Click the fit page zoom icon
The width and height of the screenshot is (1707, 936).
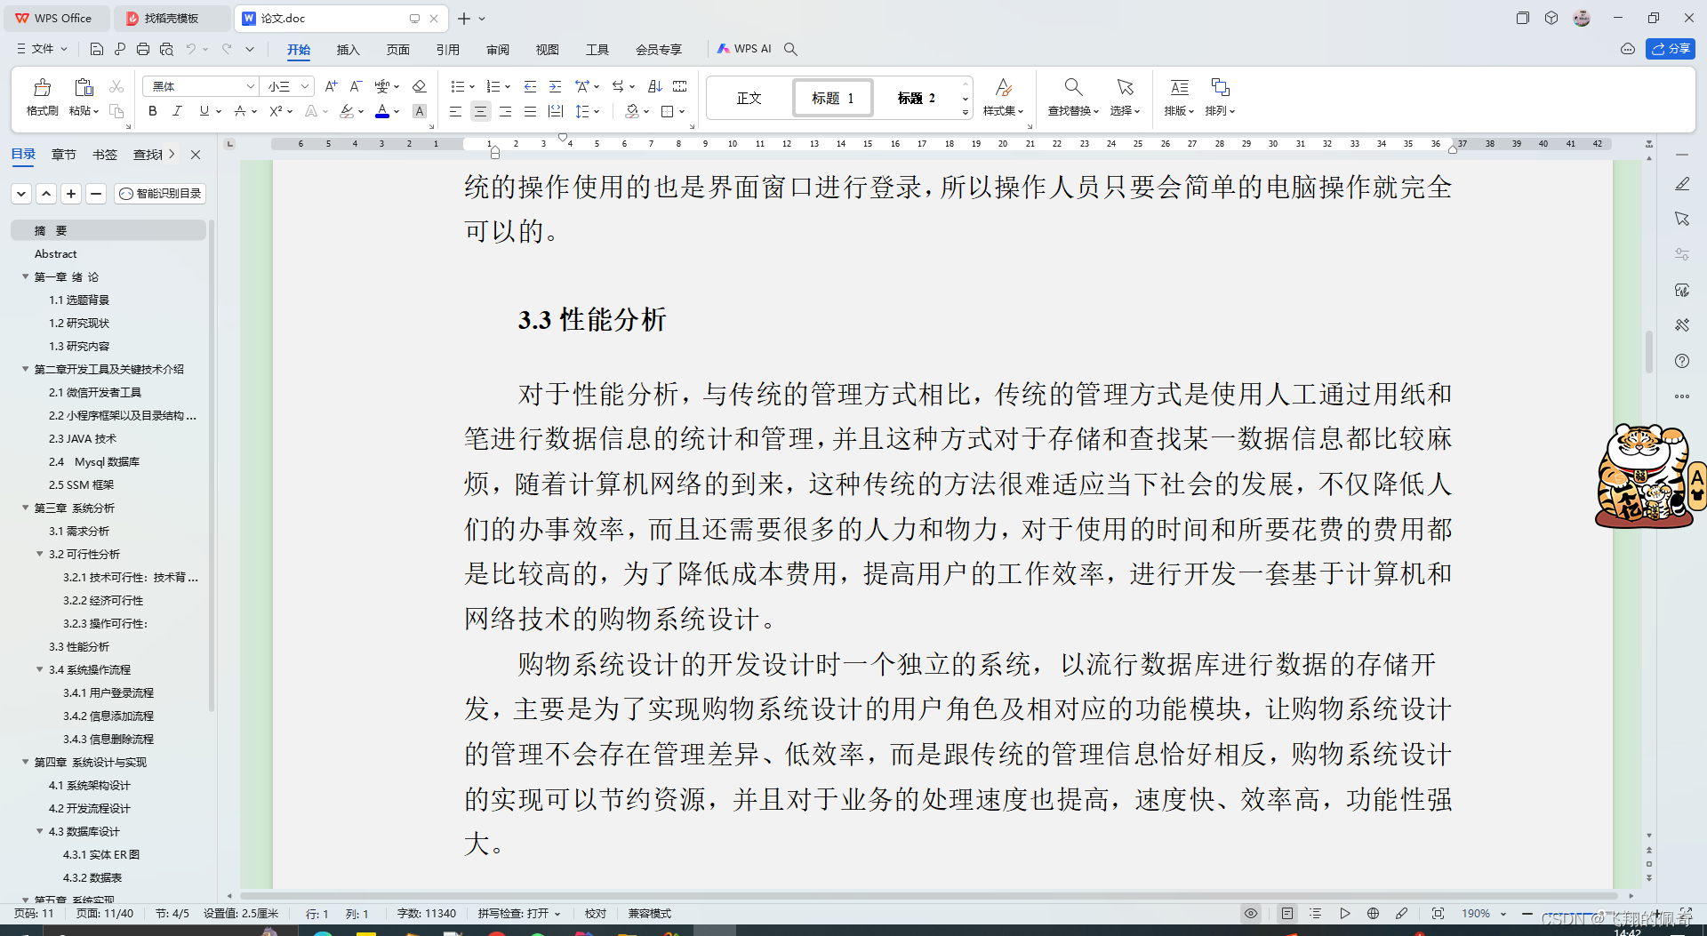click(1438, 913)
